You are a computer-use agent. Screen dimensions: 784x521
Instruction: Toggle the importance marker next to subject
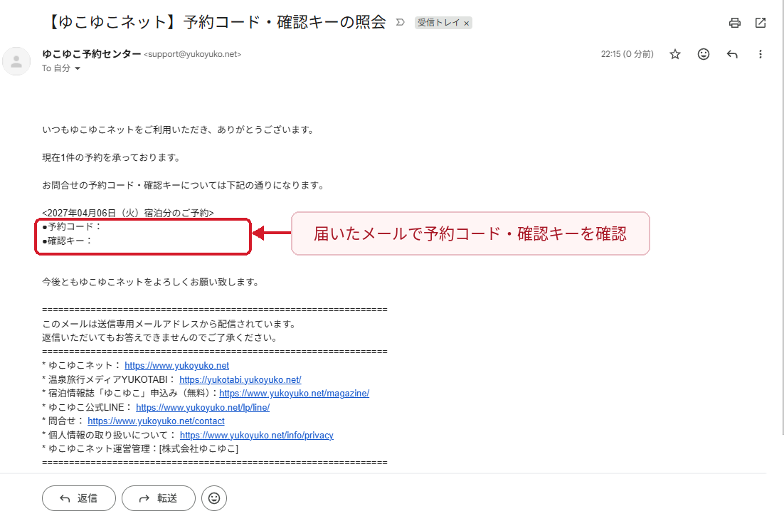point(400,23)
